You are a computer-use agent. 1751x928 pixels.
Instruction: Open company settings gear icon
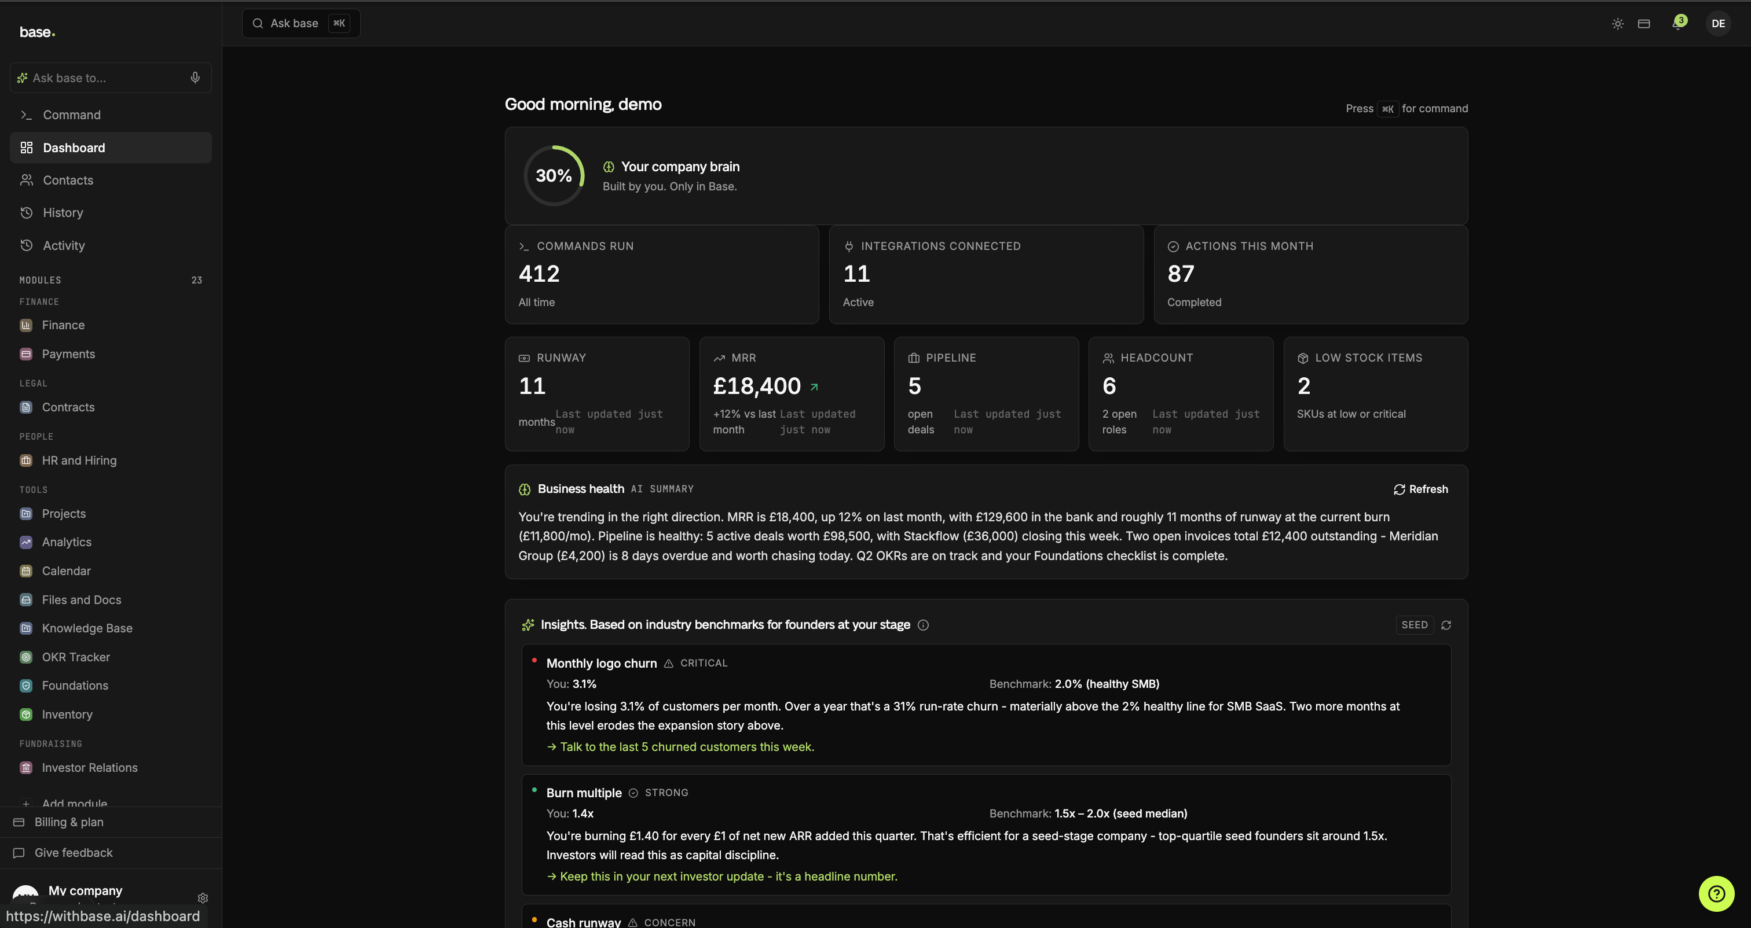(x=203, y=898)
